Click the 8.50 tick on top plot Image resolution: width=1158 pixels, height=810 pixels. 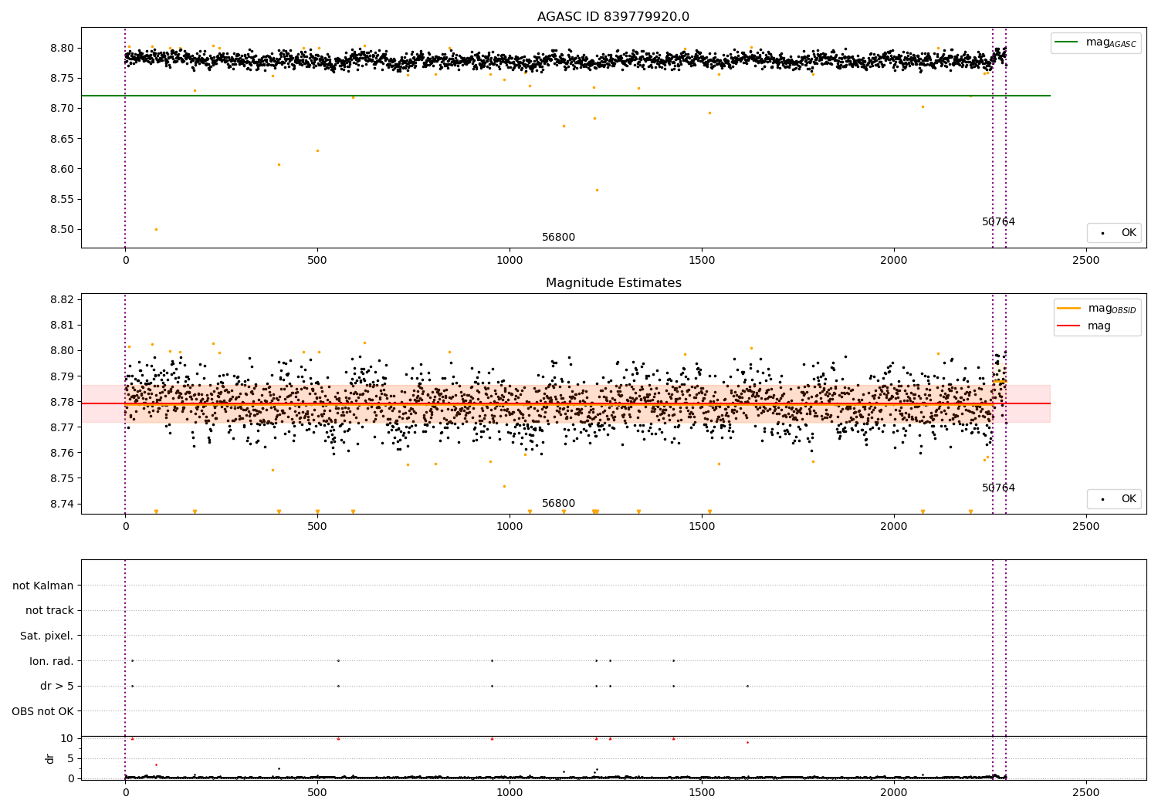pos(62,230)
